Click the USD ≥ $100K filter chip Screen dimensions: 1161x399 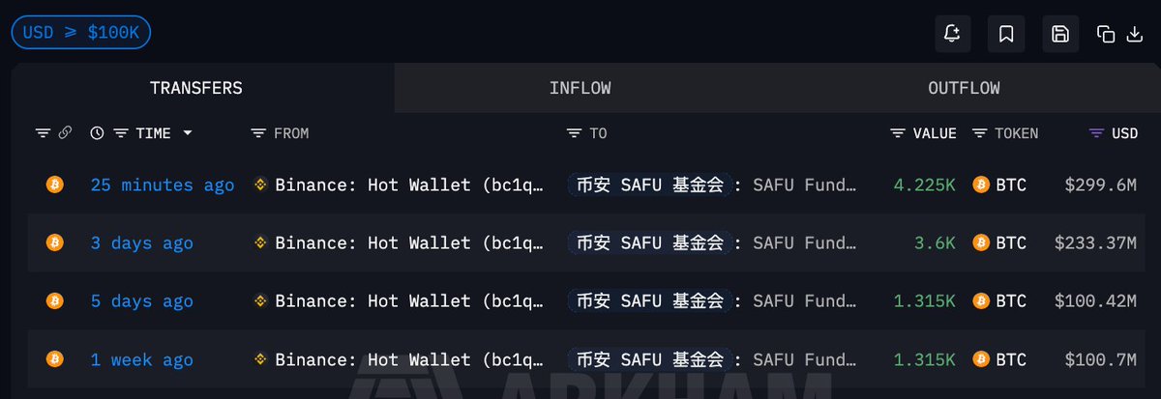tap(80, 33)
